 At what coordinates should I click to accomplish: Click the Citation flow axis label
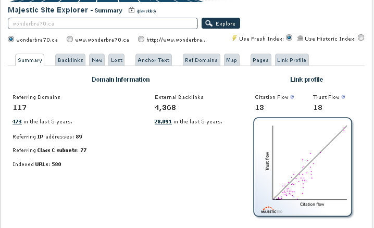[312, 204]
